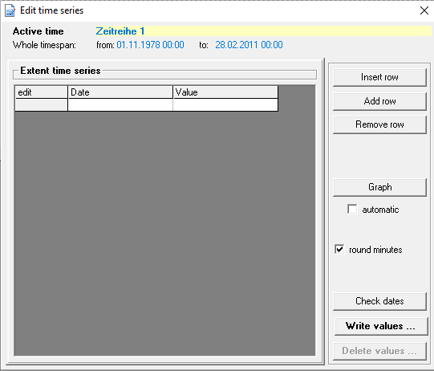Screen dimensions: 434x371
Task: Click the Write values button
Action: tap(380, 326)
